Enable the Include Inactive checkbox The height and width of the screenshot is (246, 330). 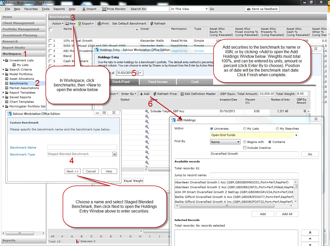pos(245,148)
